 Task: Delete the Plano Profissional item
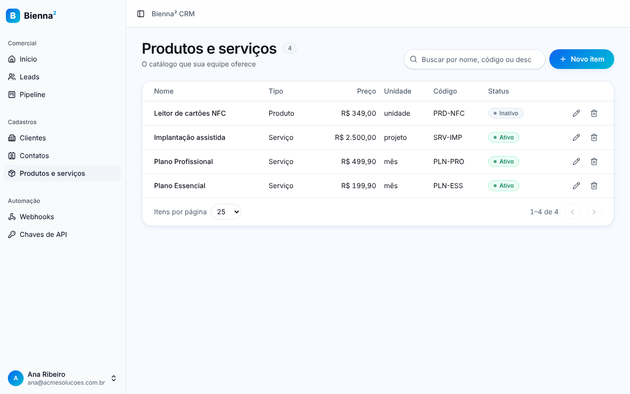tap(594, 162)
